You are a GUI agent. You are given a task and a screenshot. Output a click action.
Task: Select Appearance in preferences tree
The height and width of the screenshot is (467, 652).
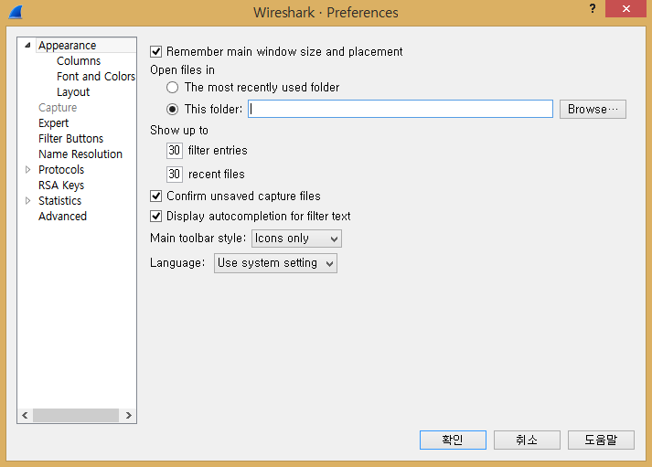tap(68, 46)
